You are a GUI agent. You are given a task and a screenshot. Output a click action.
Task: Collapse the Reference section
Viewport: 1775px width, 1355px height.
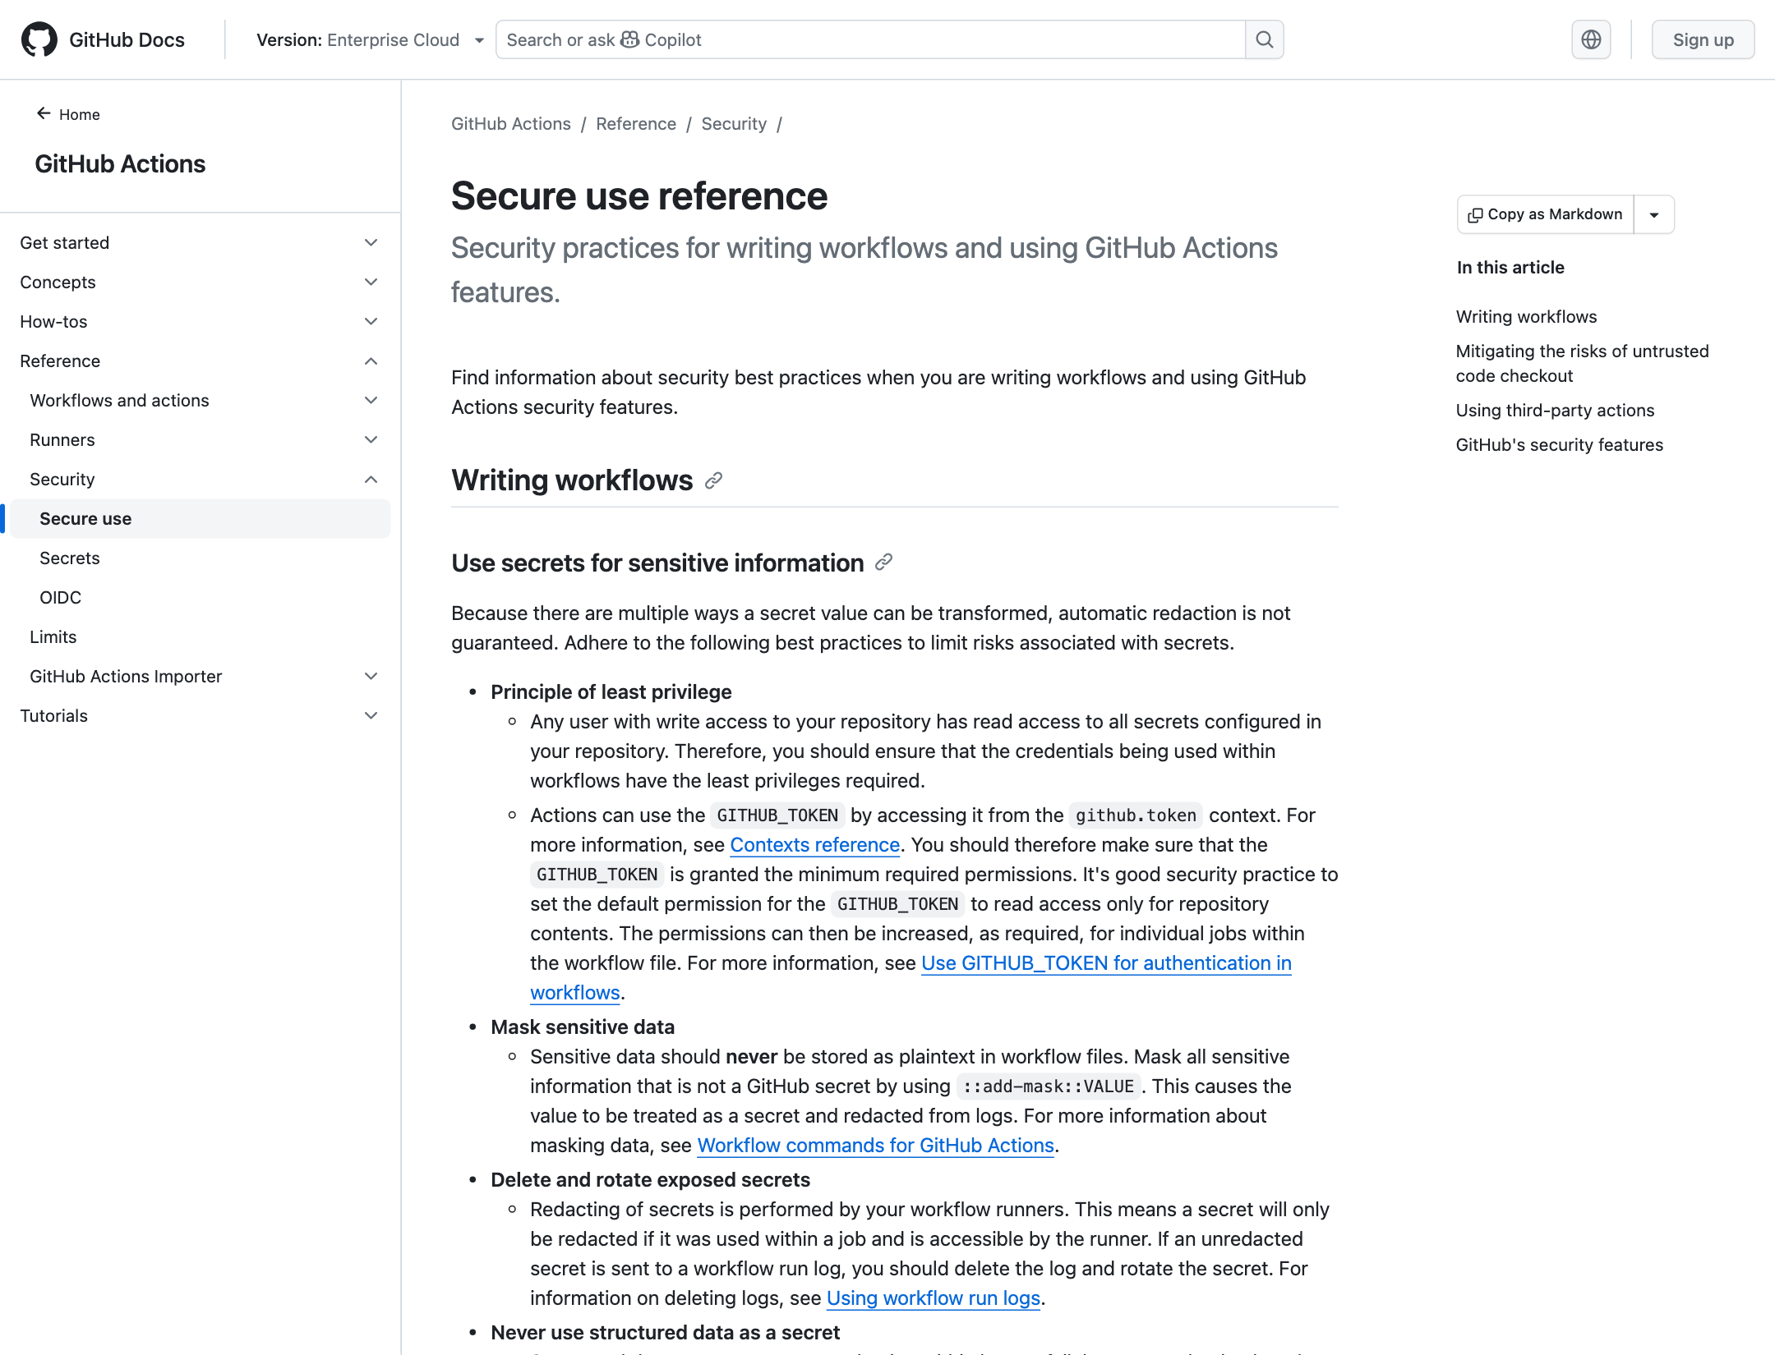200,361
